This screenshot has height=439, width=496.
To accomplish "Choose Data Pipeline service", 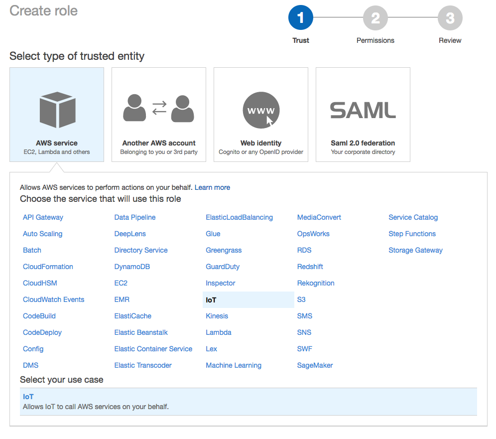I will [x=135, y=217].
